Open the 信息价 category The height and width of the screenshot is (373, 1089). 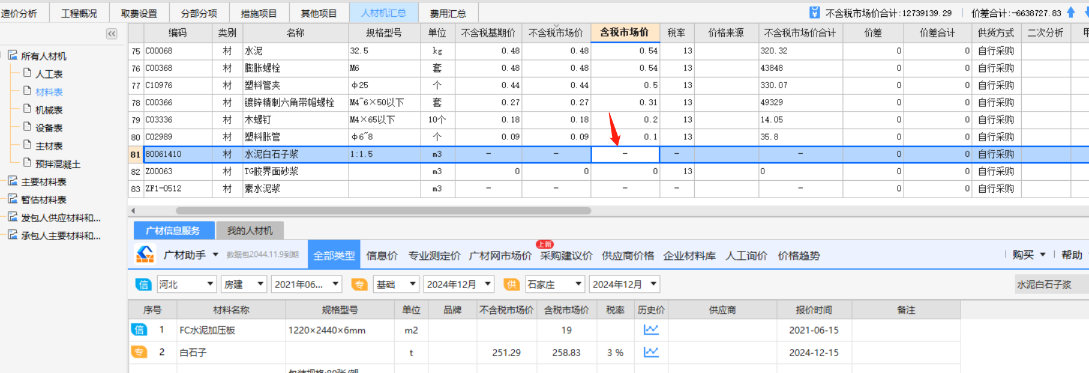tap(382, 256)
